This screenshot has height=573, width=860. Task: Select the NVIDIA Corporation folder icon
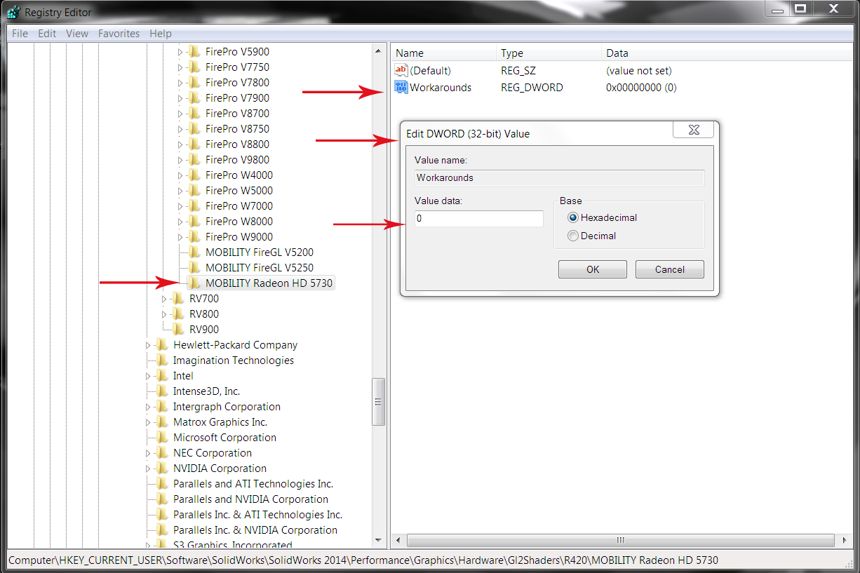[163, 468]
